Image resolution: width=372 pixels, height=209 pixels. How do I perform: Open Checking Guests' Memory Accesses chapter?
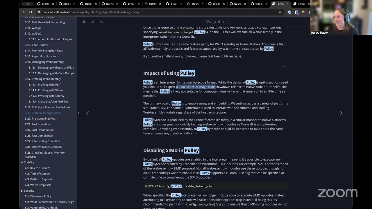(44, 155)
